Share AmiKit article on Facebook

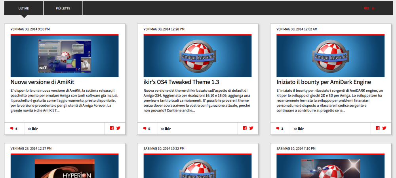[x=112, y=128]
